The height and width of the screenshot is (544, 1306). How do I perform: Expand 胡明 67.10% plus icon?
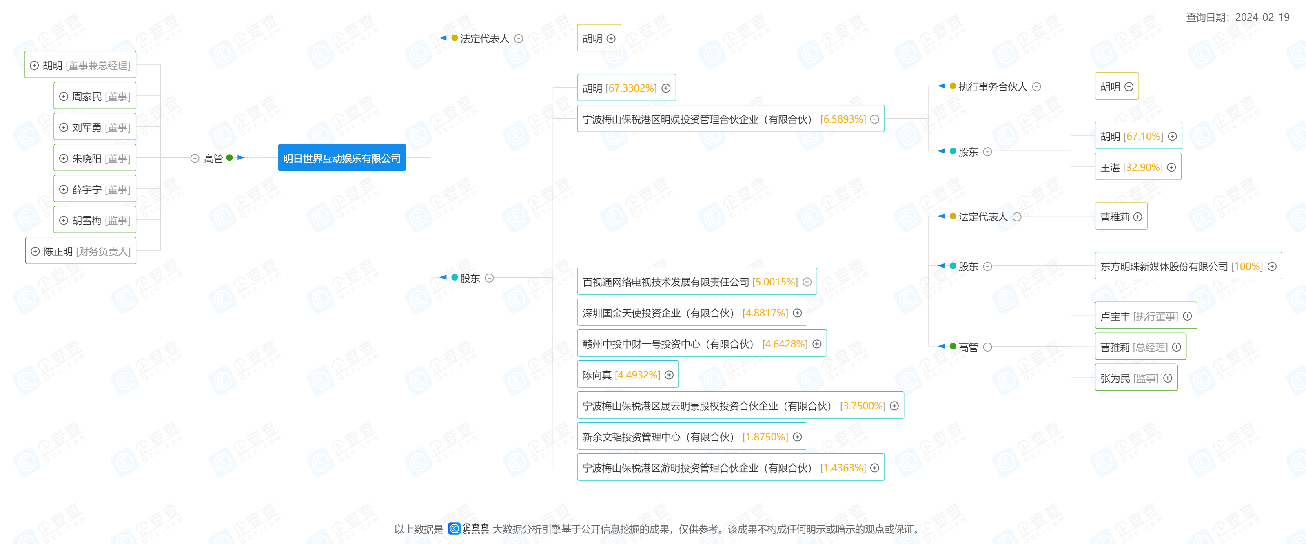1172,136
